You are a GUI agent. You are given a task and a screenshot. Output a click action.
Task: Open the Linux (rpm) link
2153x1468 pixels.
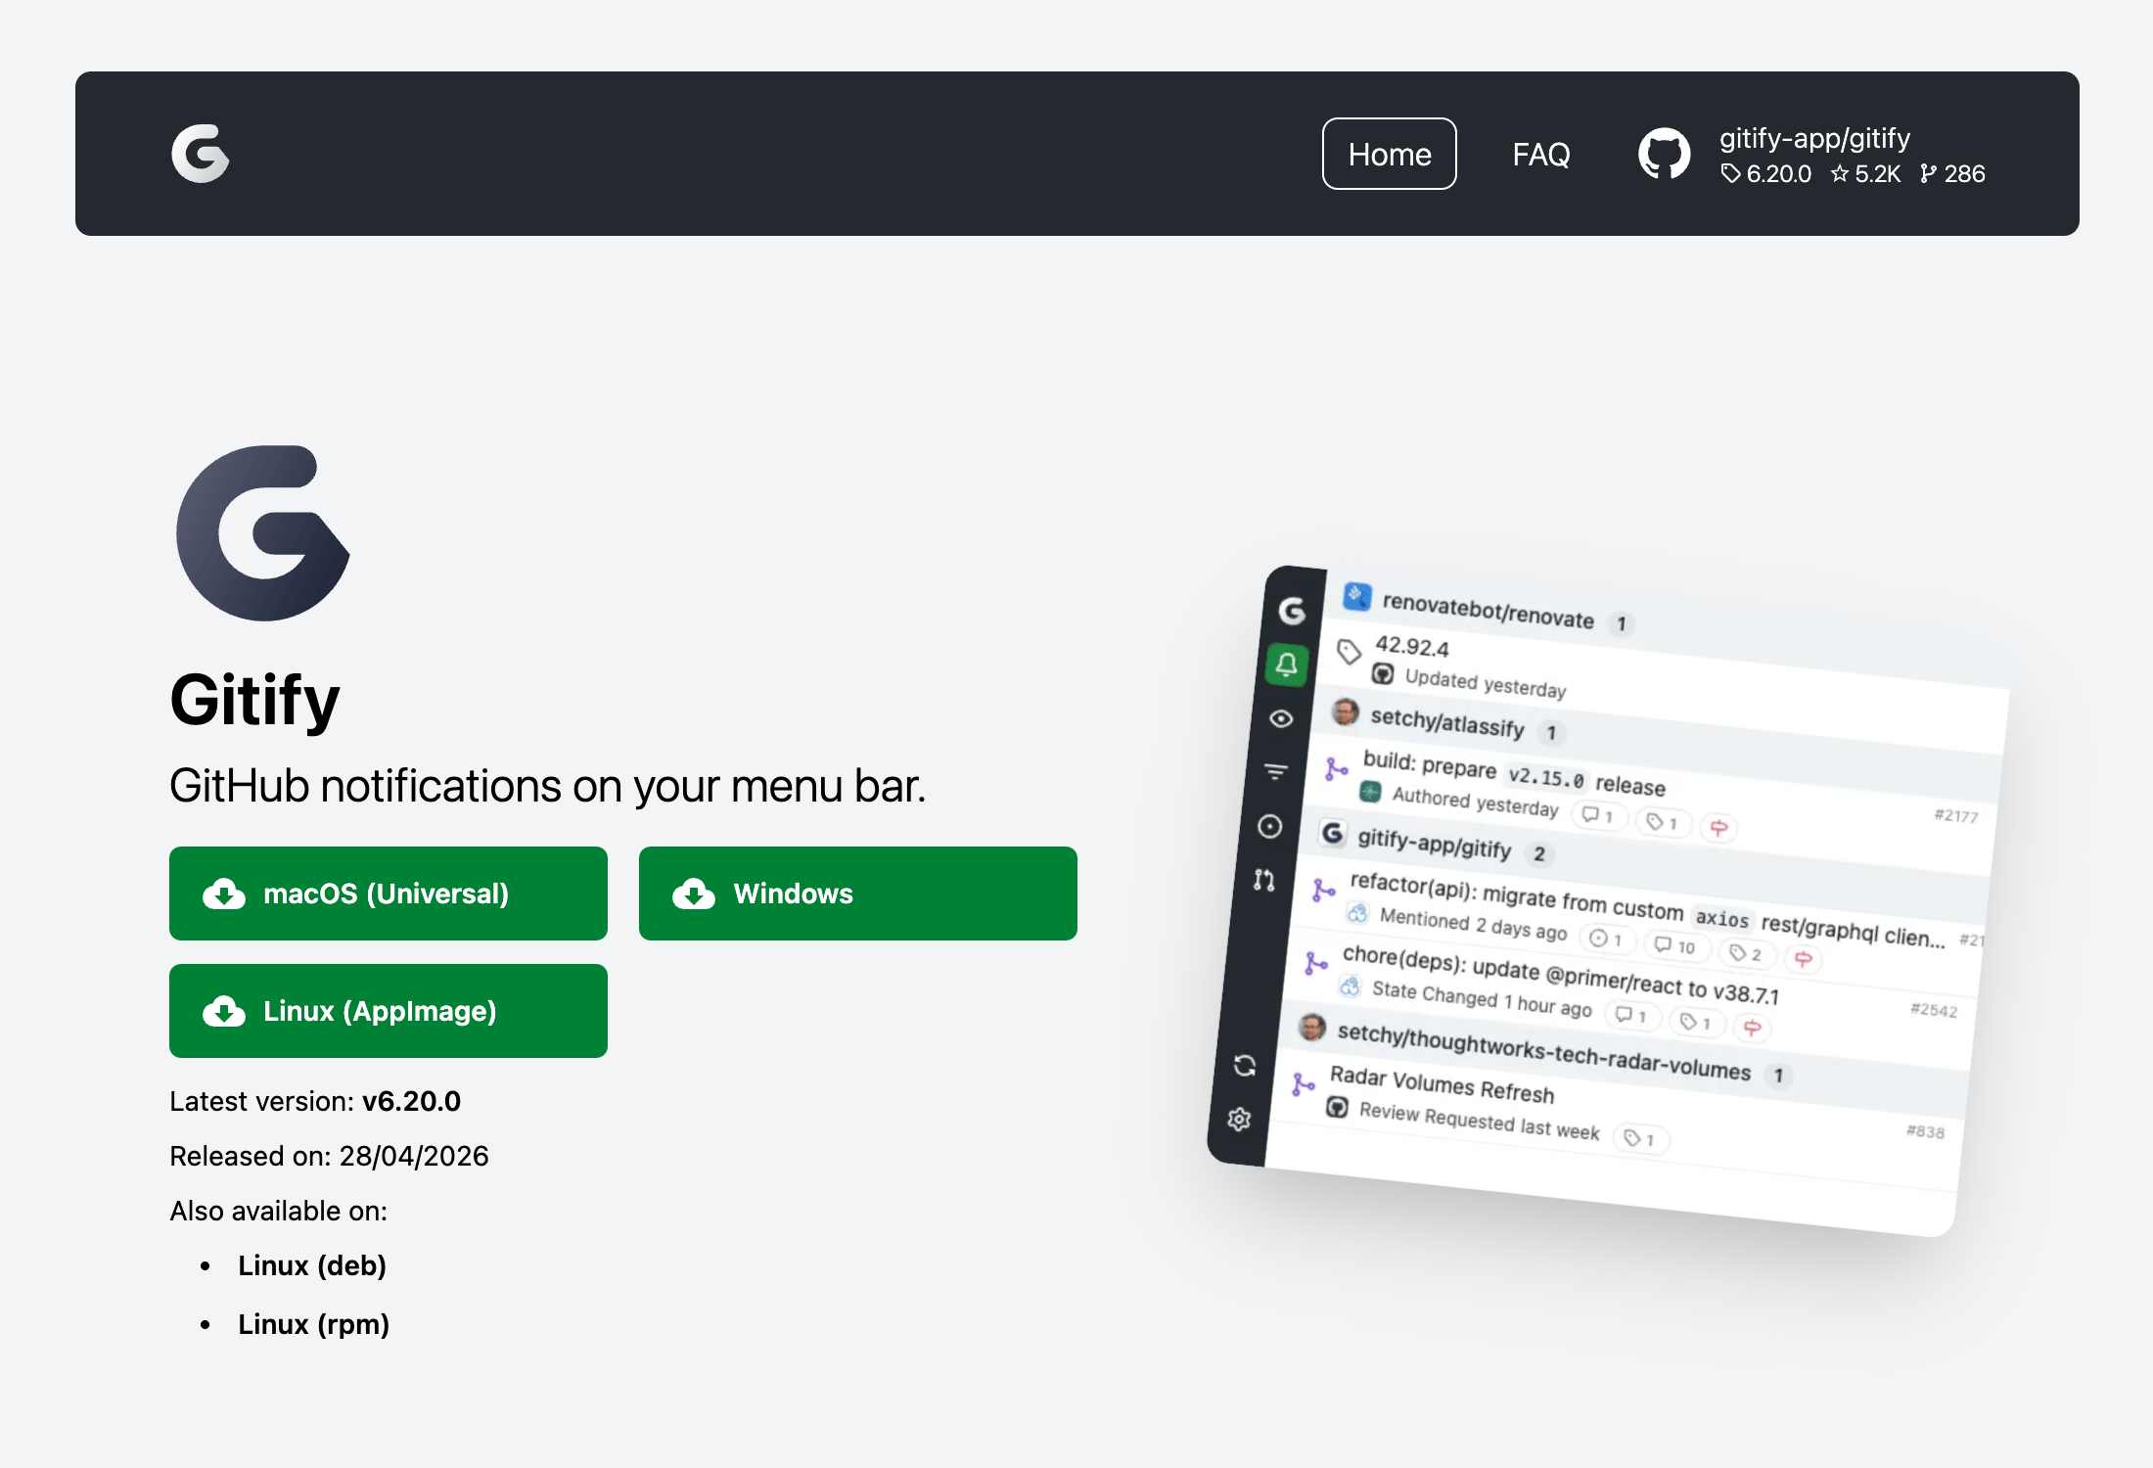pyautogui.click(x=313, y=1324)
